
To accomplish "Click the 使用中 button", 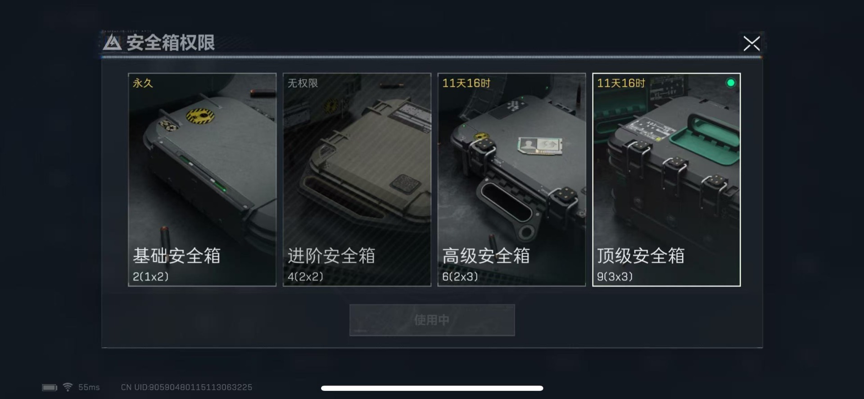I will [432, 320].
